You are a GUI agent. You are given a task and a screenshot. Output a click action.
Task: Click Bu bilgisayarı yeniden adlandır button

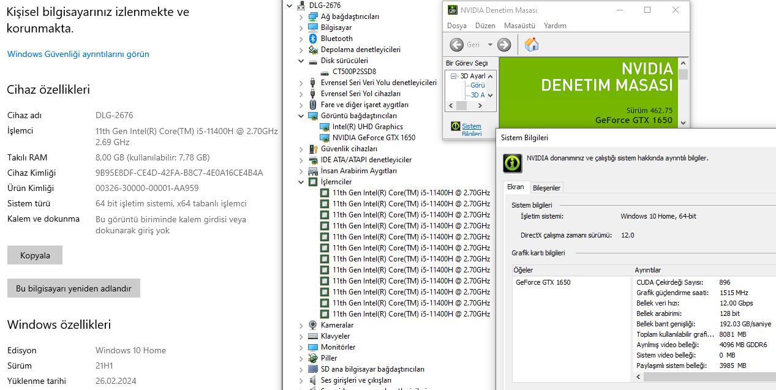click(x=73, y=288)
